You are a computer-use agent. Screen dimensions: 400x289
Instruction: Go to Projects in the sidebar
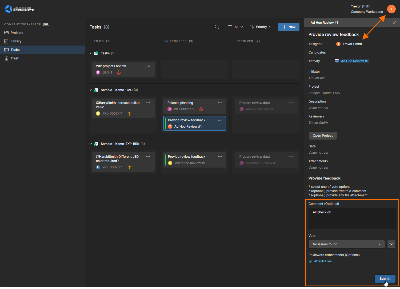(17, 33)
